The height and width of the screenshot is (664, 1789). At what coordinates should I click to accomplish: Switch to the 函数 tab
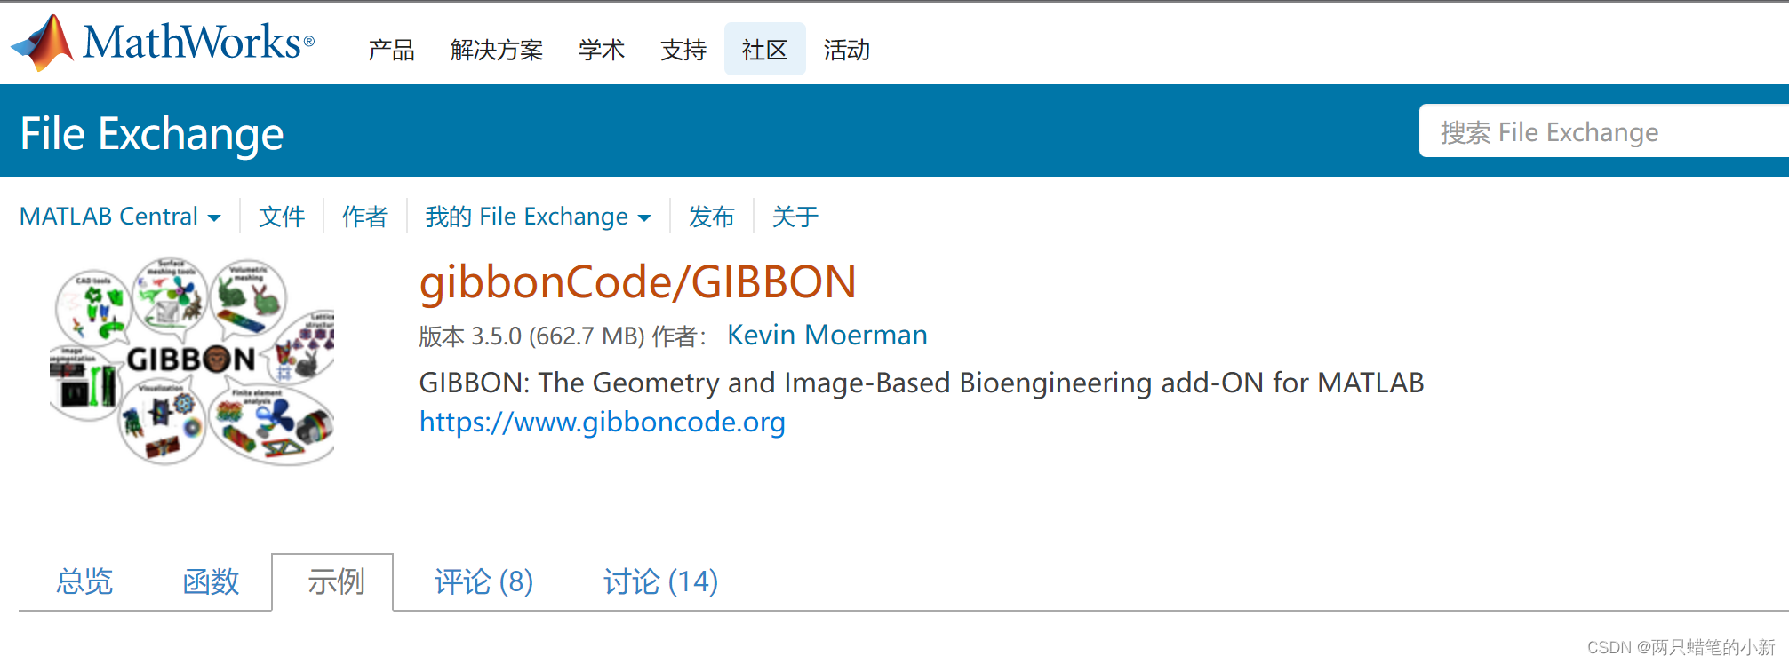(x=210, y=582)
